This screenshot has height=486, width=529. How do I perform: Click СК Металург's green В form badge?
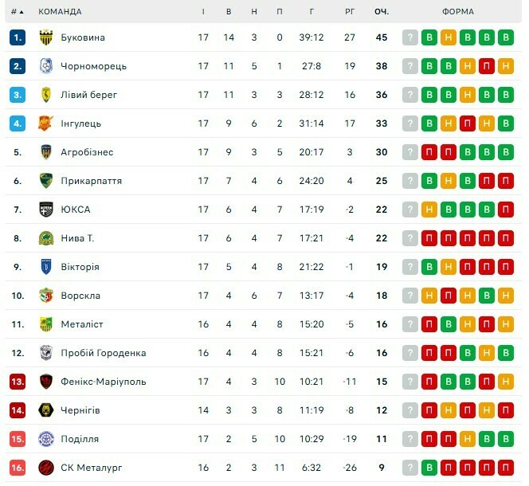point(429,468)
